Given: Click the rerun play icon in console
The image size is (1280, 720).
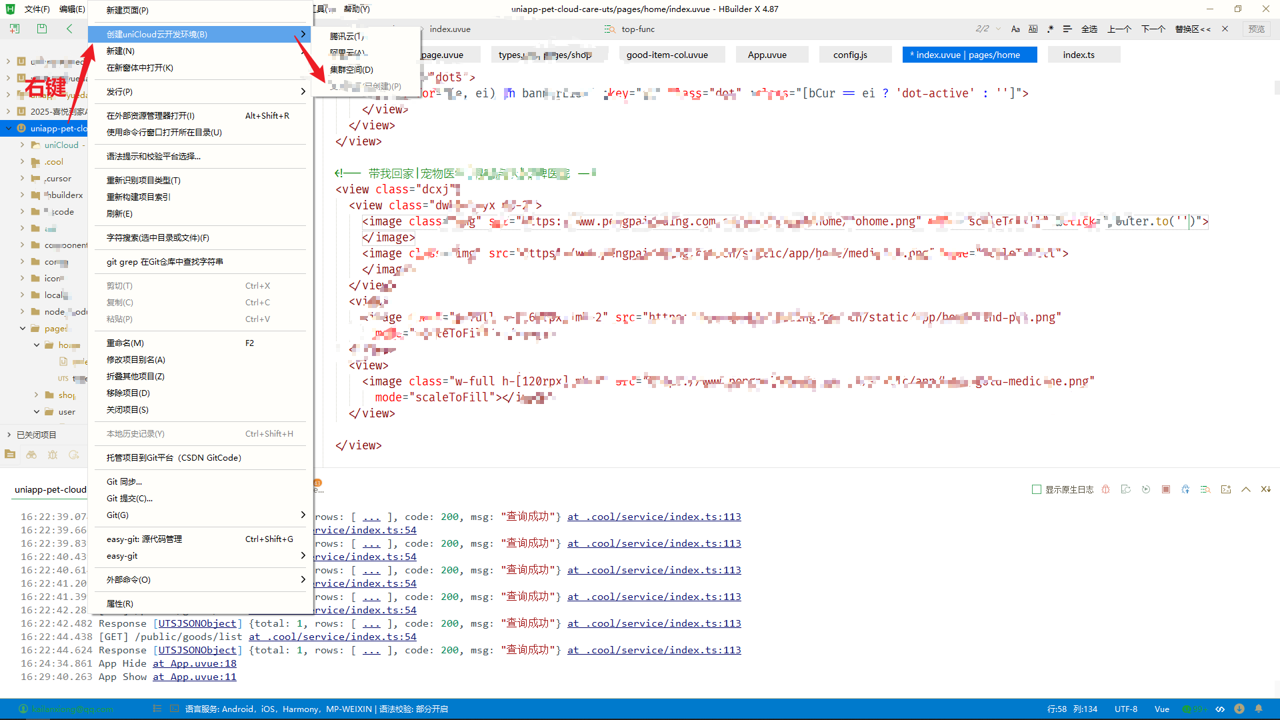Looking at the screenshot, I should tap(1145, 489).
